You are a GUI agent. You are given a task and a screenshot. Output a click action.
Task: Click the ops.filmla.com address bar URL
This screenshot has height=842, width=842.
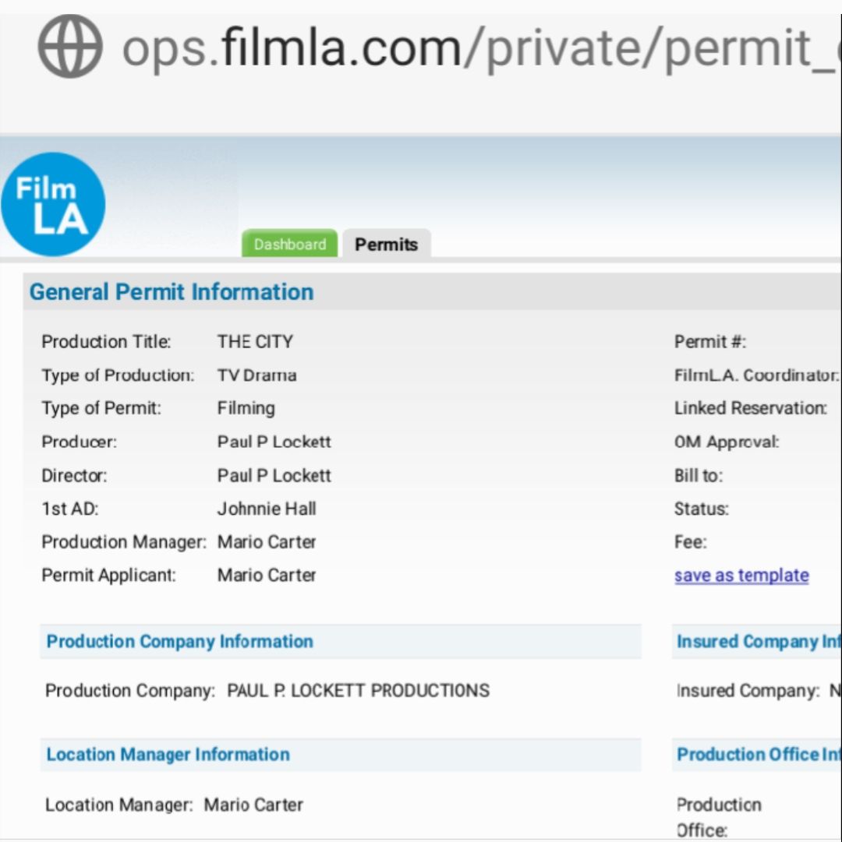pos(476,48)
